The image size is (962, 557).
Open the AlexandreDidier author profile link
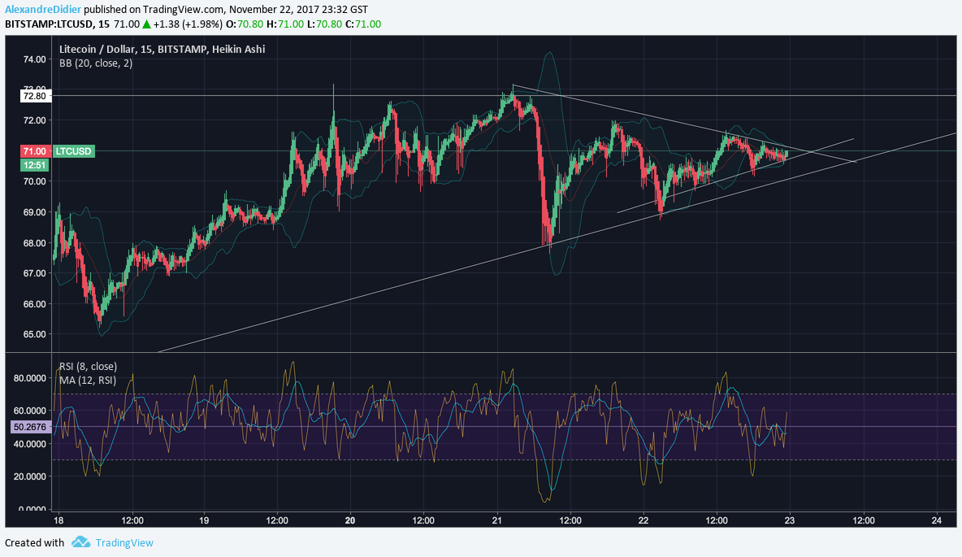coord(43,9)
